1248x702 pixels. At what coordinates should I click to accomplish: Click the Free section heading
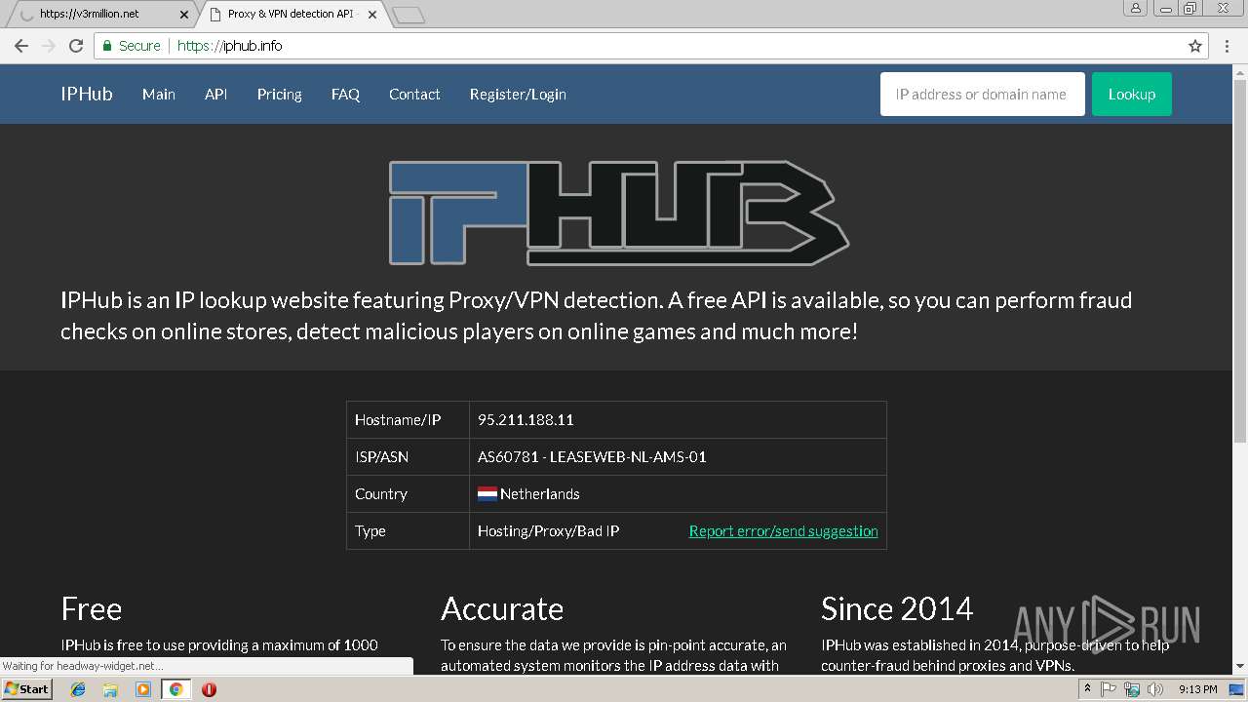click(92, 608)
